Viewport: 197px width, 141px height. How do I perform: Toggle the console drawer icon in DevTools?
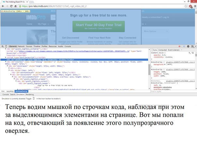point(184,46)
